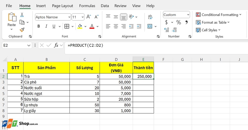Open the Name Box dropdown arrow
The height and width of the screenshot is (130, 248).
[29, 45]
